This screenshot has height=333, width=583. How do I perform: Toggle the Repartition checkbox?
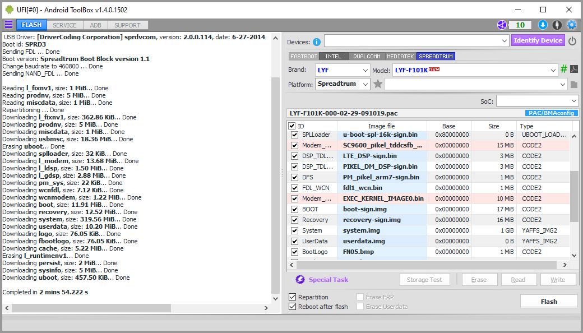[x=293, y=297]
